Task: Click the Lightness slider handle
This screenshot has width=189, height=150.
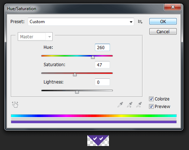Action: [x=77, y=92]
